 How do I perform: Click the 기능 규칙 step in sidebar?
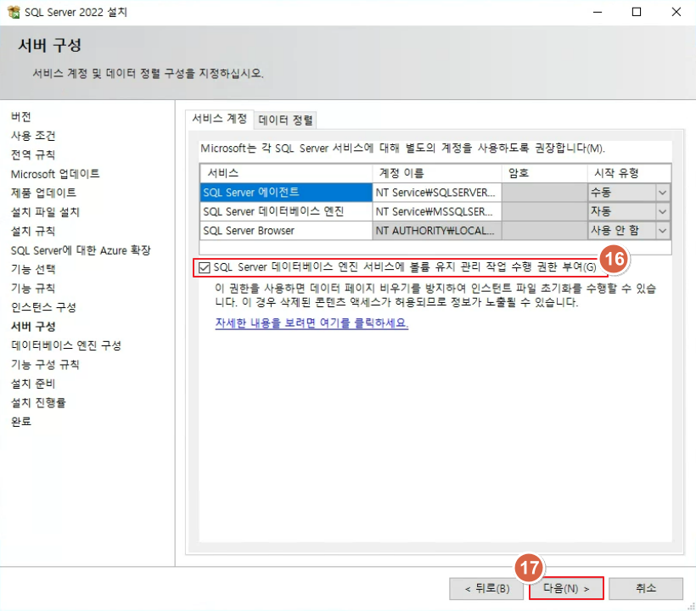click(33, 289)
